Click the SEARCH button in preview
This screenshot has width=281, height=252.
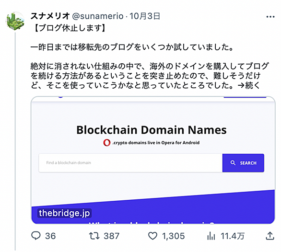(243, 163)
